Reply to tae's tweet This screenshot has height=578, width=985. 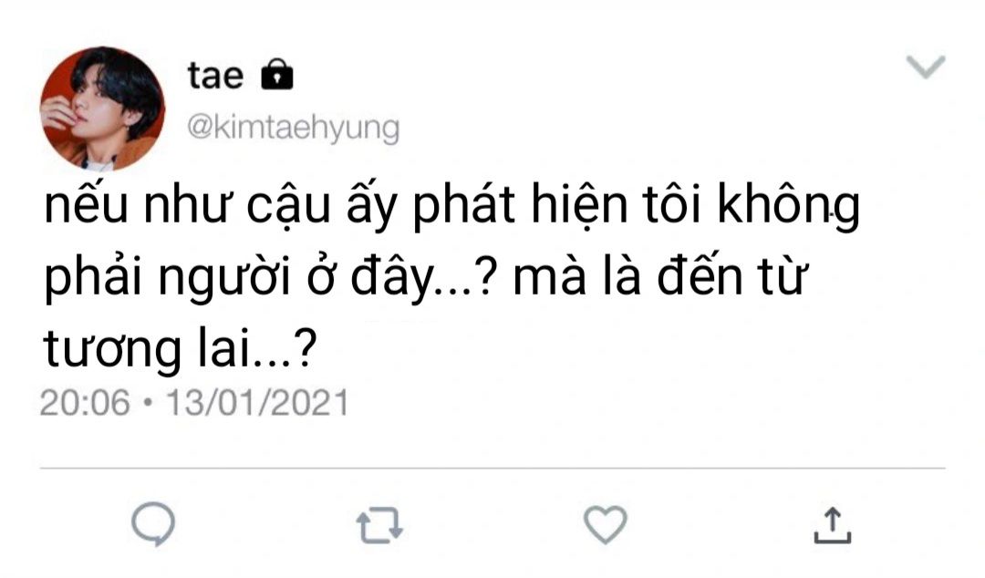(x=152, y=524)
